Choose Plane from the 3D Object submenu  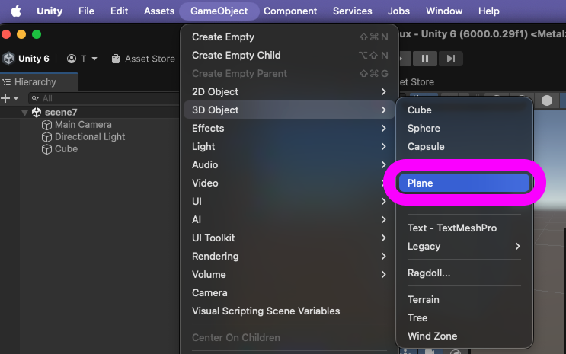464,183
